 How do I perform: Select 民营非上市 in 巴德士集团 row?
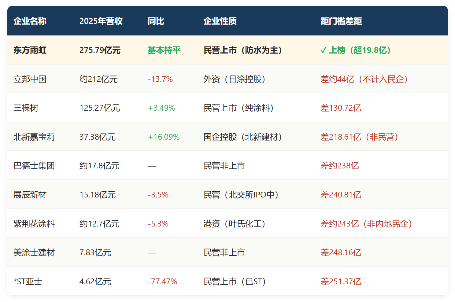[224, 166]
